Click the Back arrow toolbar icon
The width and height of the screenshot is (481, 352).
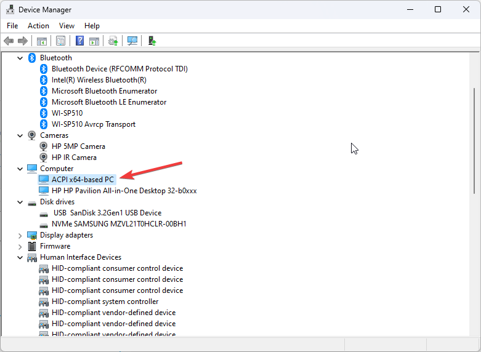(x=9, y=41)
